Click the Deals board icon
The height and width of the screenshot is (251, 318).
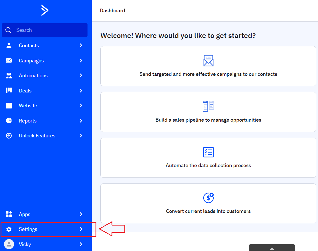pos(9,90)
